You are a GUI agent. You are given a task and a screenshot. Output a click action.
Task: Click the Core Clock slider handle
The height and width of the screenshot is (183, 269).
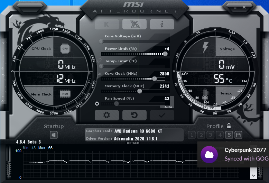click(x=155, y=79)
